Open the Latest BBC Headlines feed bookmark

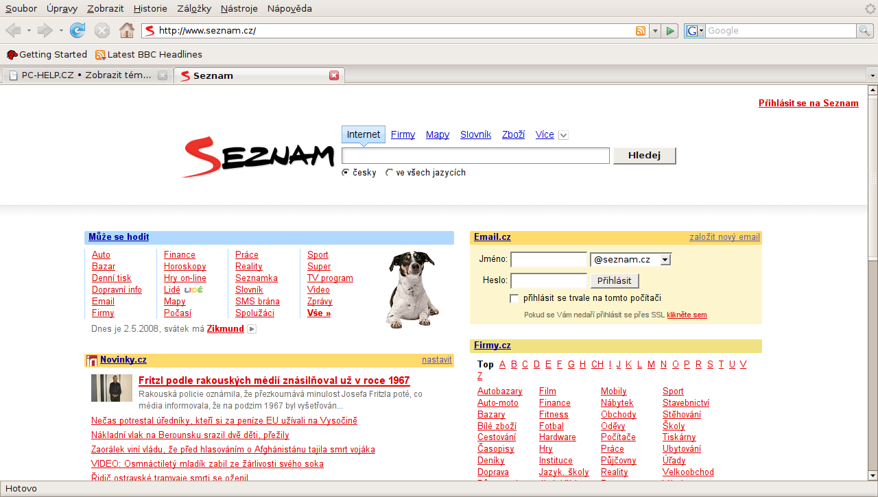pyautogui.click(x=148, y=55)
